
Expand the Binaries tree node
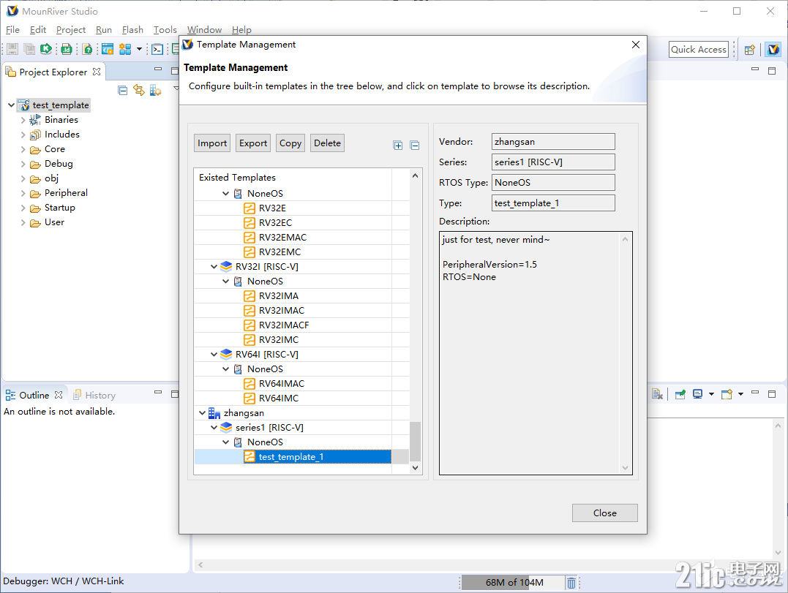tap(23, 120)
